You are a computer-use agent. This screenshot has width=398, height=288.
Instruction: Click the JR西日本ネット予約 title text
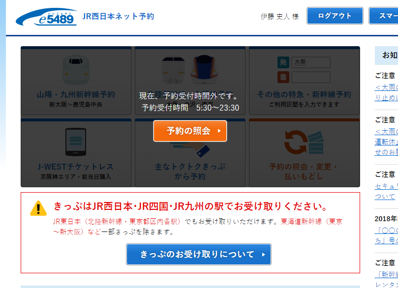point(118,16)
